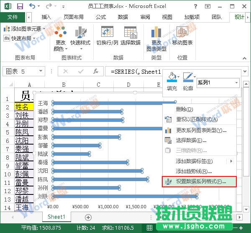Open 添加数据标签(B) submenu
This screenshot has width=251, height=233.
199,161
